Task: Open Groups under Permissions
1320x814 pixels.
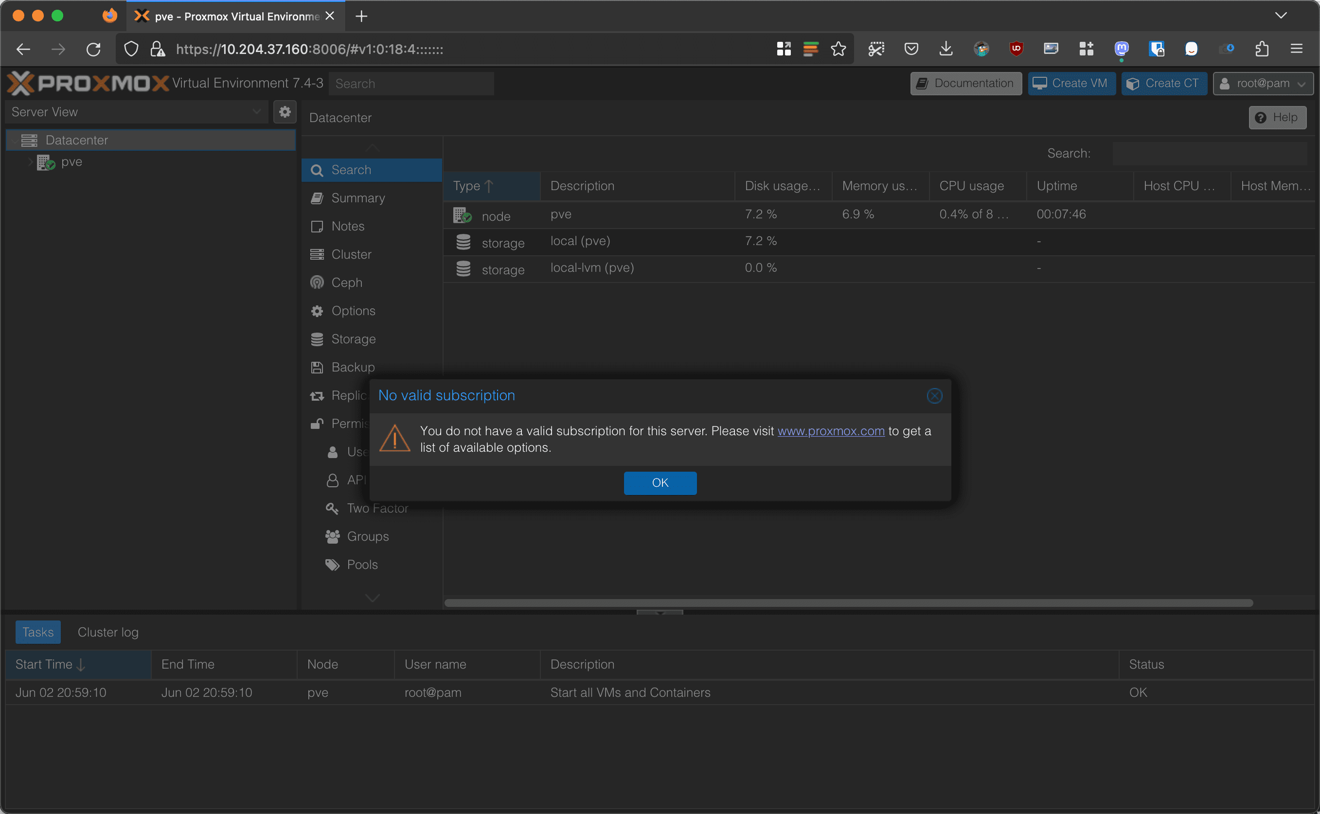Action: 372,536
